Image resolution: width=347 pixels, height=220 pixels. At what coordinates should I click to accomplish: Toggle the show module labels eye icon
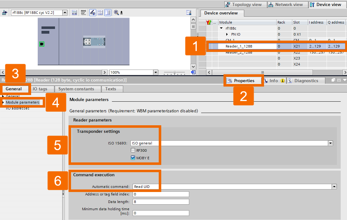[x=92, y=13]
